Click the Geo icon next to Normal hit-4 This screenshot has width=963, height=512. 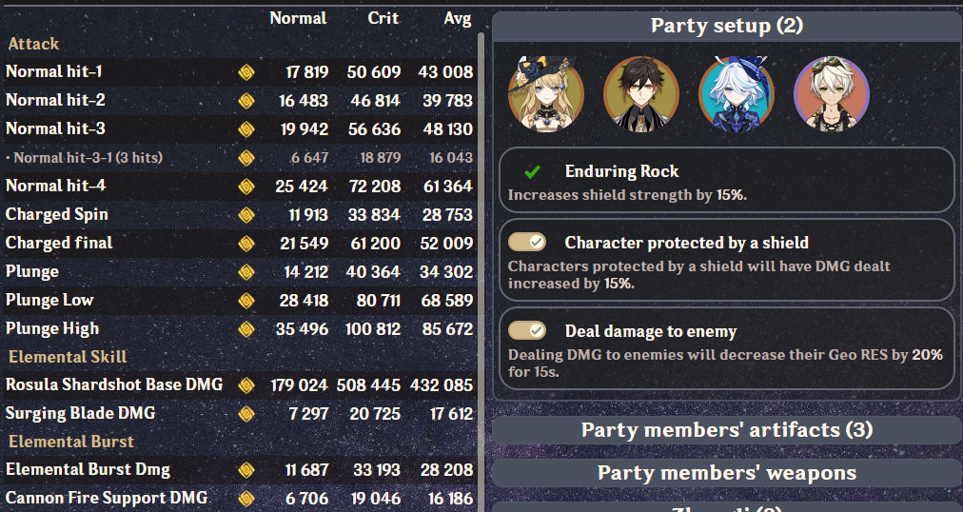click(246, 186)
